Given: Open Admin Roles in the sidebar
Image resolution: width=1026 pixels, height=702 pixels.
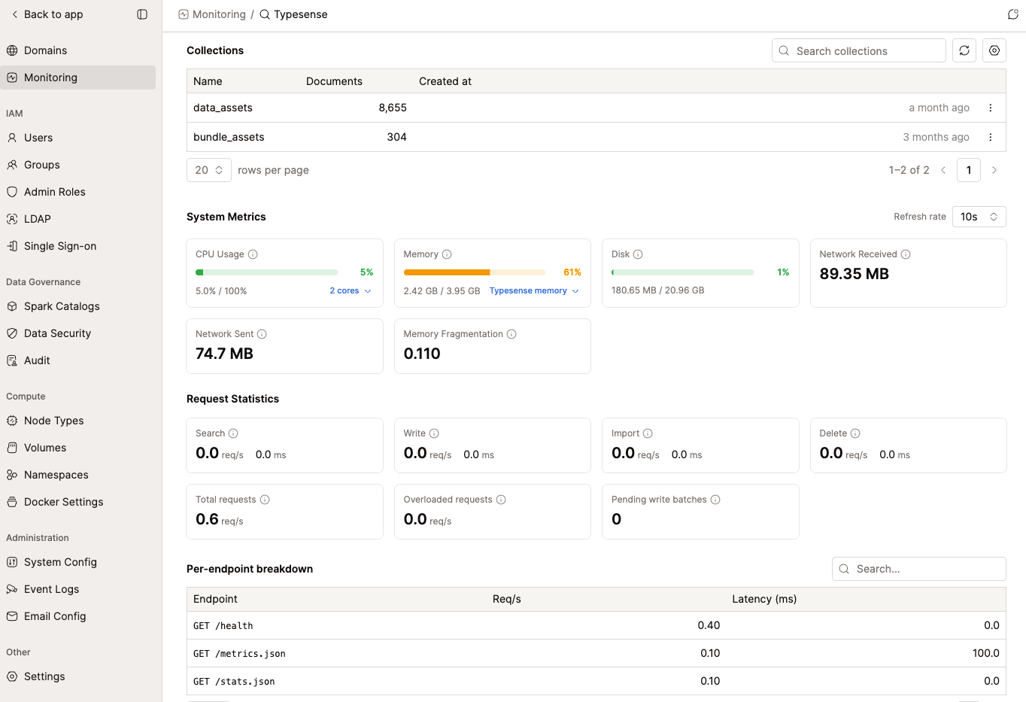Looking at the screenshot, I should [x=78, y=192].
